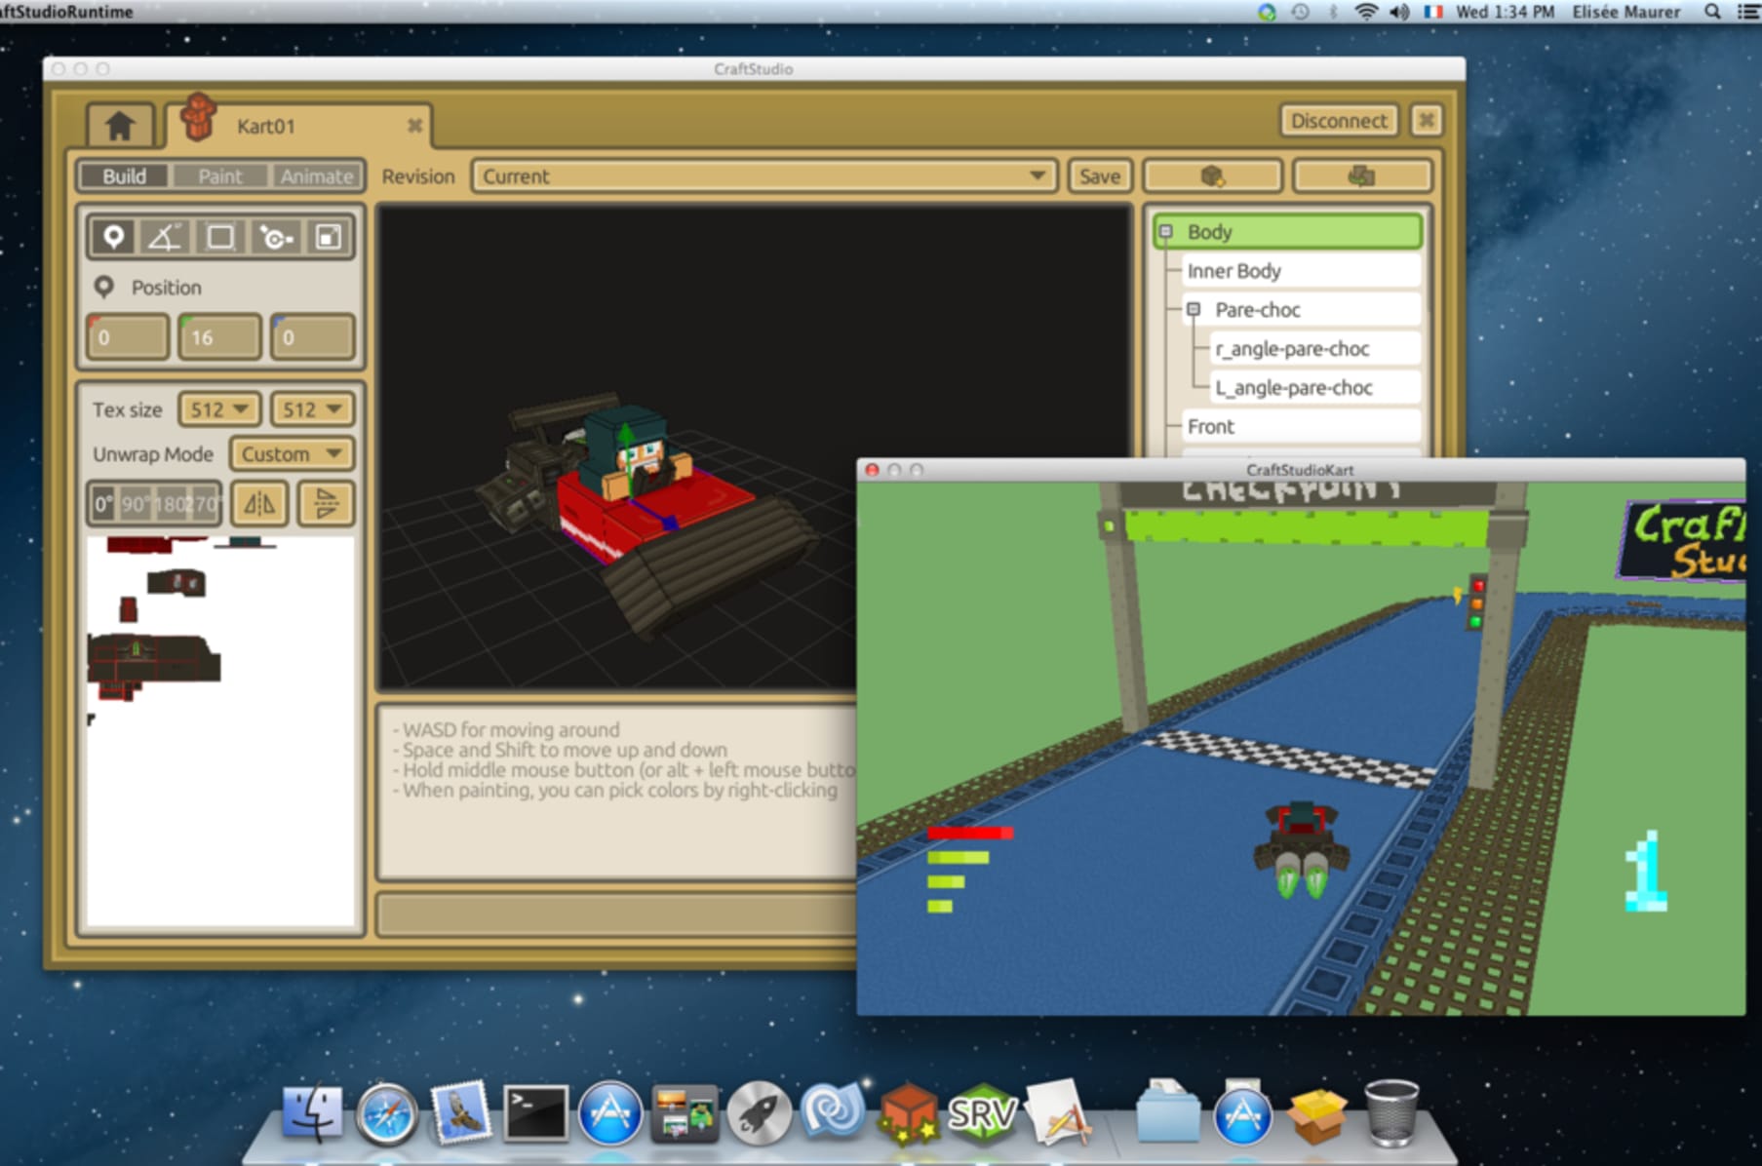
Task: Select the Pare-choc block
Action: 1300,310
